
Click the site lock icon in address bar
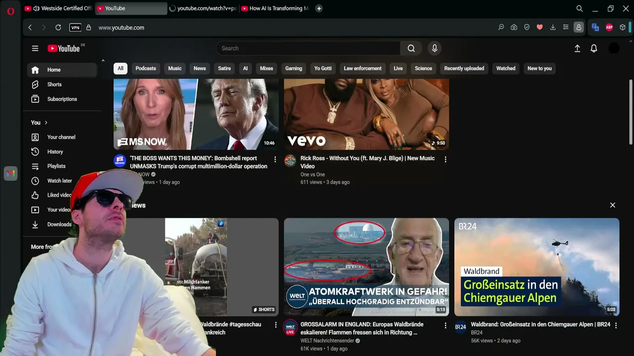(x=89, y=28)
